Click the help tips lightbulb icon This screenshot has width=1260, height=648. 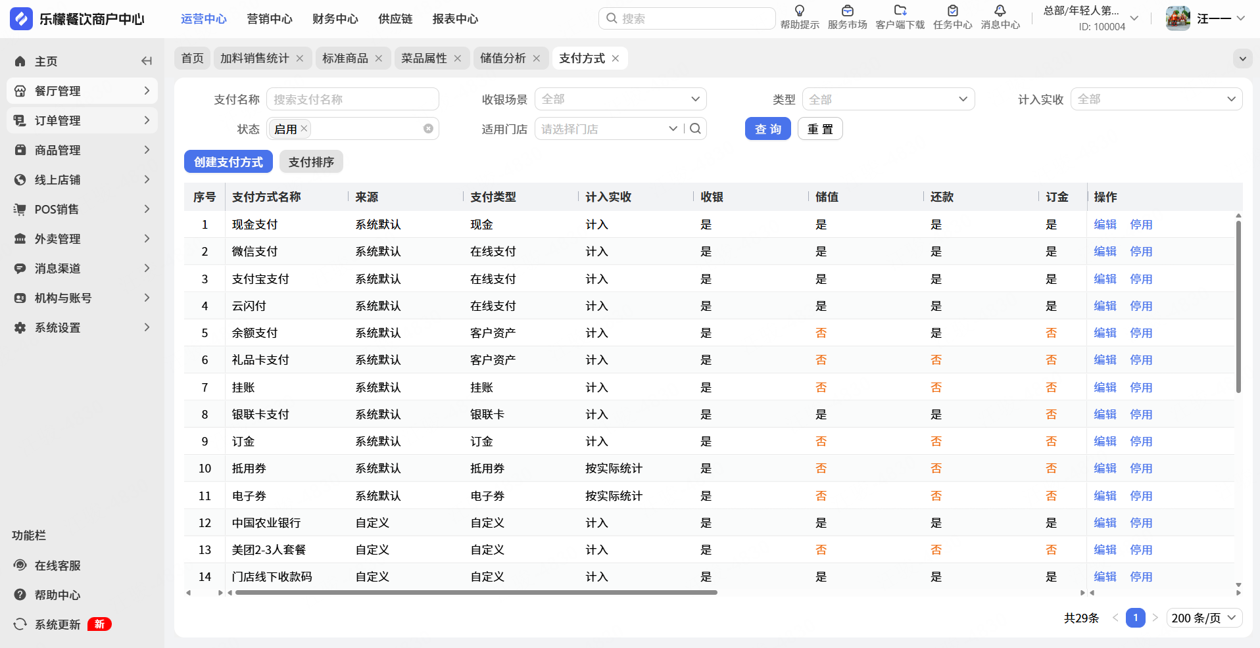tap(799, 11)
